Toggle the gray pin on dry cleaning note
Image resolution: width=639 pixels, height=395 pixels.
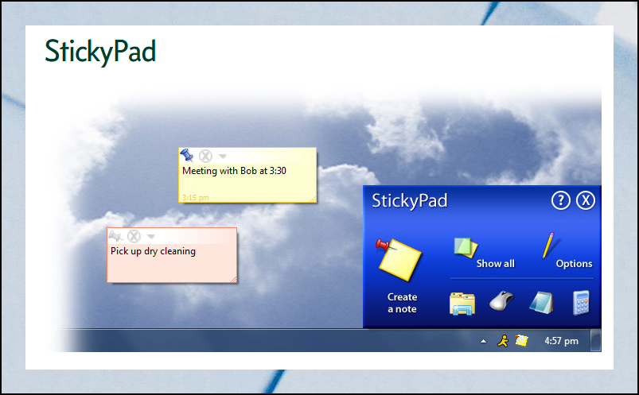(115, 236)
